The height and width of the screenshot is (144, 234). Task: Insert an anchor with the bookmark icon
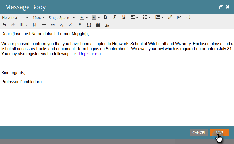(35, 25)
